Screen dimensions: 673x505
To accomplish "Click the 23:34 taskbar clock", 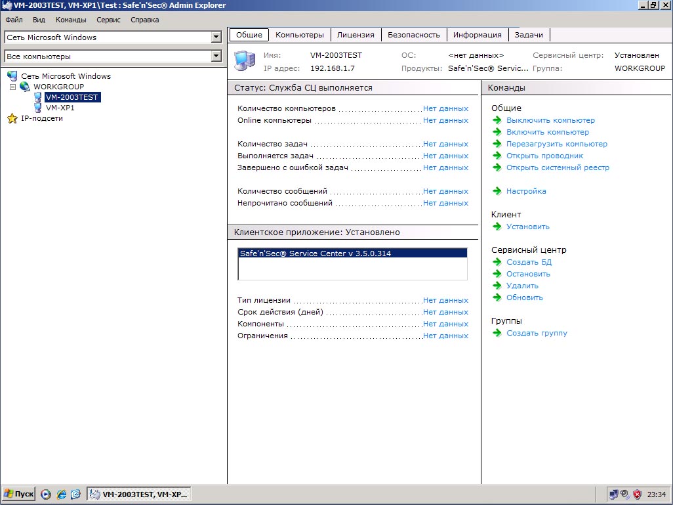I will point(656,494).
